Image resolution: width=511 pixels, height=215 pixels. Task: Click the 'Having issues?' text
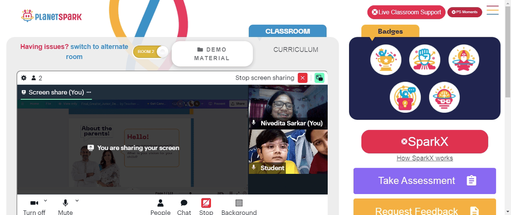(x=44, y=46)
